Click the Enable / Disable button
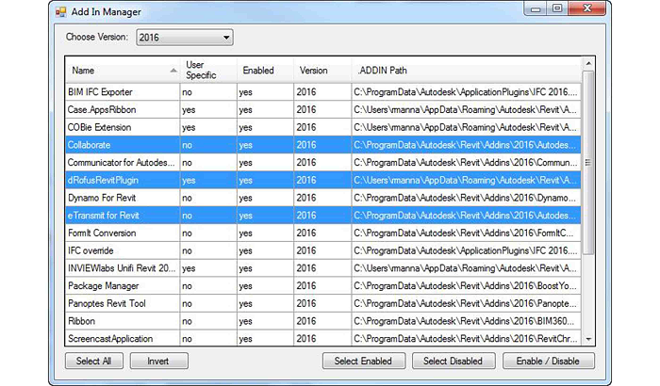Image resolution: width=660 pixels, height=386 pixels. [548, 362]
